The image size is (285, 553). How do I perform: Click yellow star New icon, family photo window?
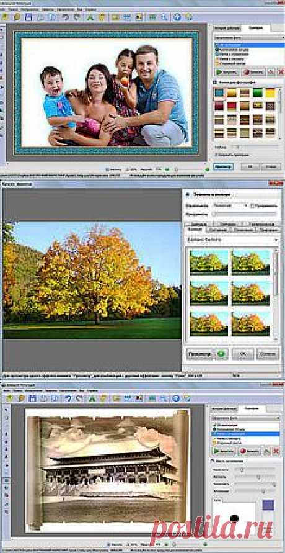tap(4, 17)
